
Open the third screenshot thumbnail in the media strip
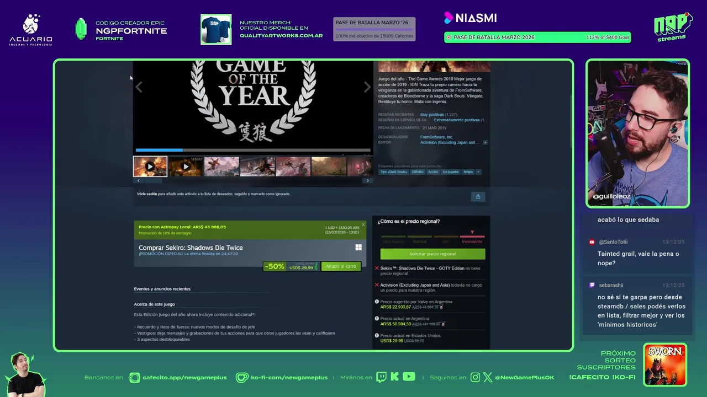221,167
